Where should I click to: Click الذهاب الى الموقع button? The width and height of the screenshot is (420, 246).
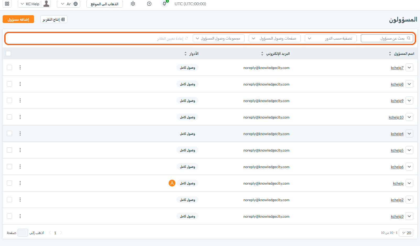tap(104, 4)
